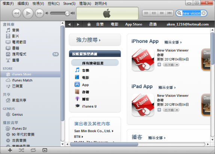Click the Play button in playback controls

tap(28, 13)
